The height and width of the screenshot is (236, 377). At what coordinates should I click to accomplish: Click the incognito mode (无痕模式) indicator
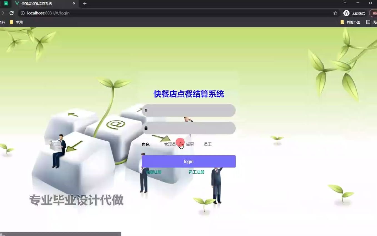[x=354, y=13]
